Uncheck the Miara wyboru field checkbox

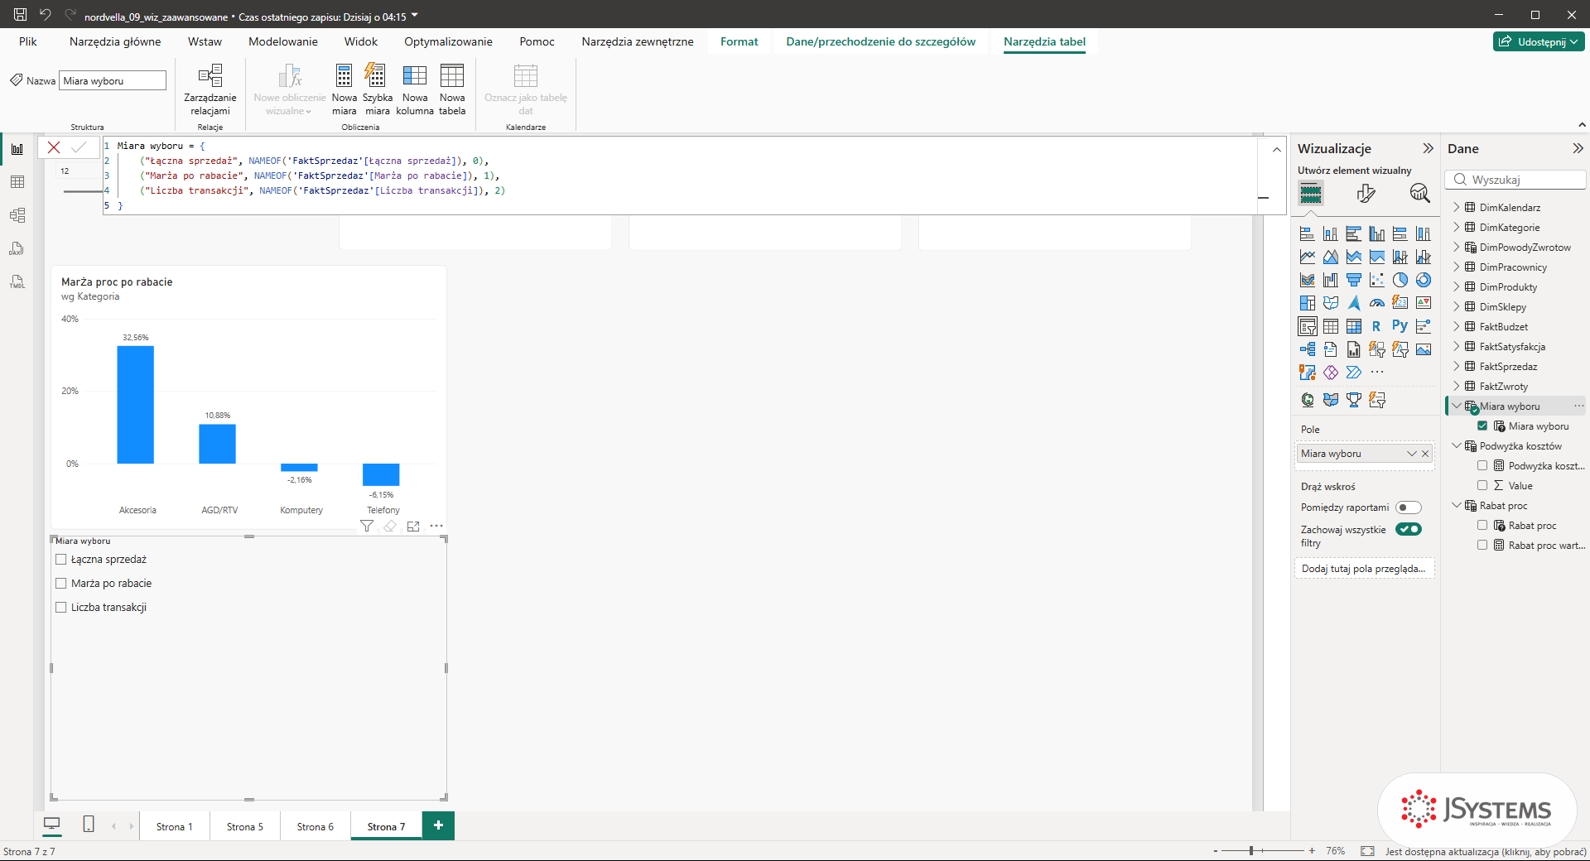click(1482, 426)
